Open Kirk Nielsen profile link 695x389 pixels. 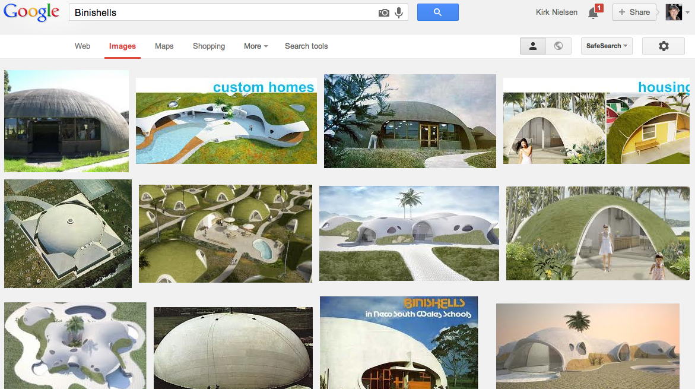pos(557,12)
